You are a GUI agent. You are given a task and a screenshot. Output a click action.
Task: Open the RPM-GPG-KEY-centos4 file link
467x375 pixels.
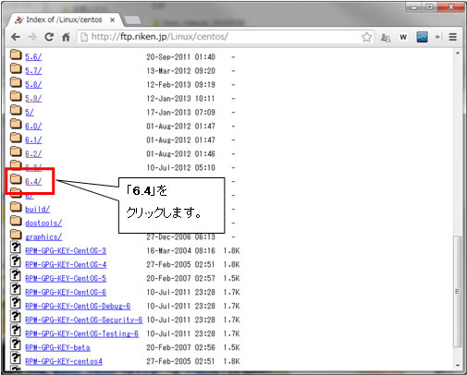pos(64,362)
